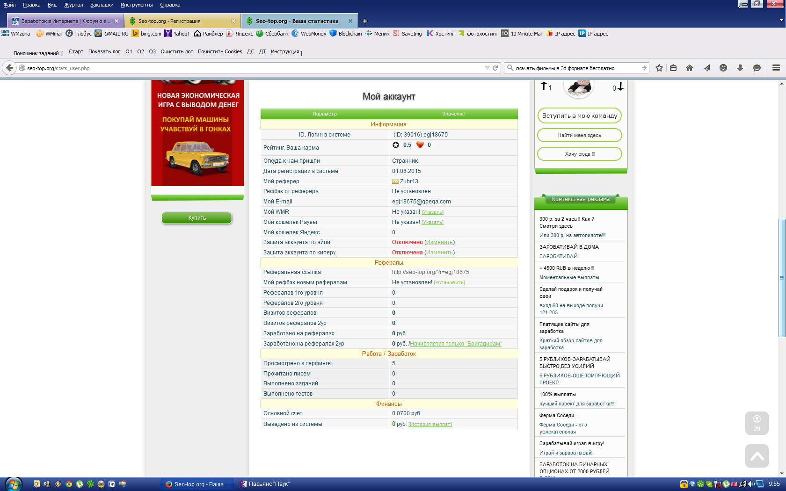This screenshot has height=491, width=786.
Task: Go back with the browser back arrow
Action: click(9, 68)
